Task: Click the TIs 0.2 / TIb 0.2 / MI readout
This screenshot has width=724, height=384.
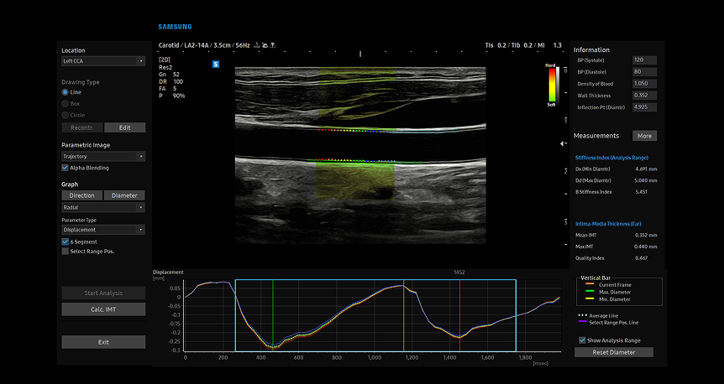Action: point(523,45)
